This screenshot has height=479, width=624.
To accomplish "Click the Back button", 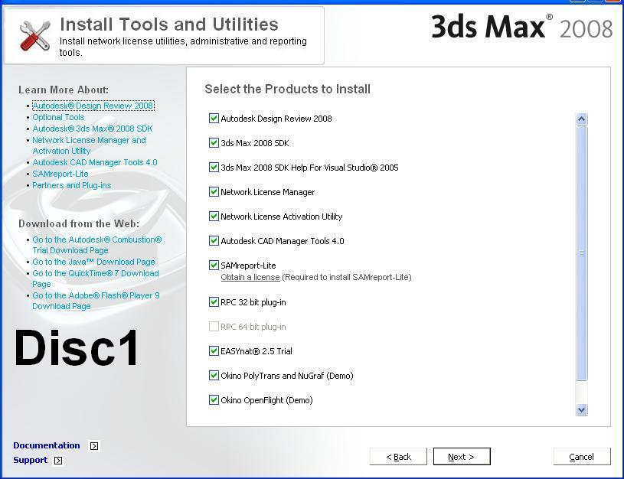I will coord(398,457).
